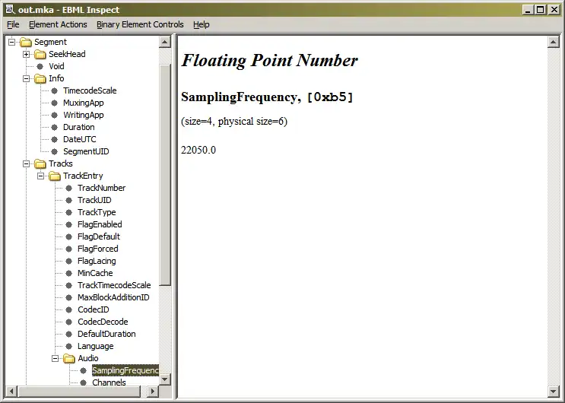Click the Audio folder icon

tap(69, 359)
